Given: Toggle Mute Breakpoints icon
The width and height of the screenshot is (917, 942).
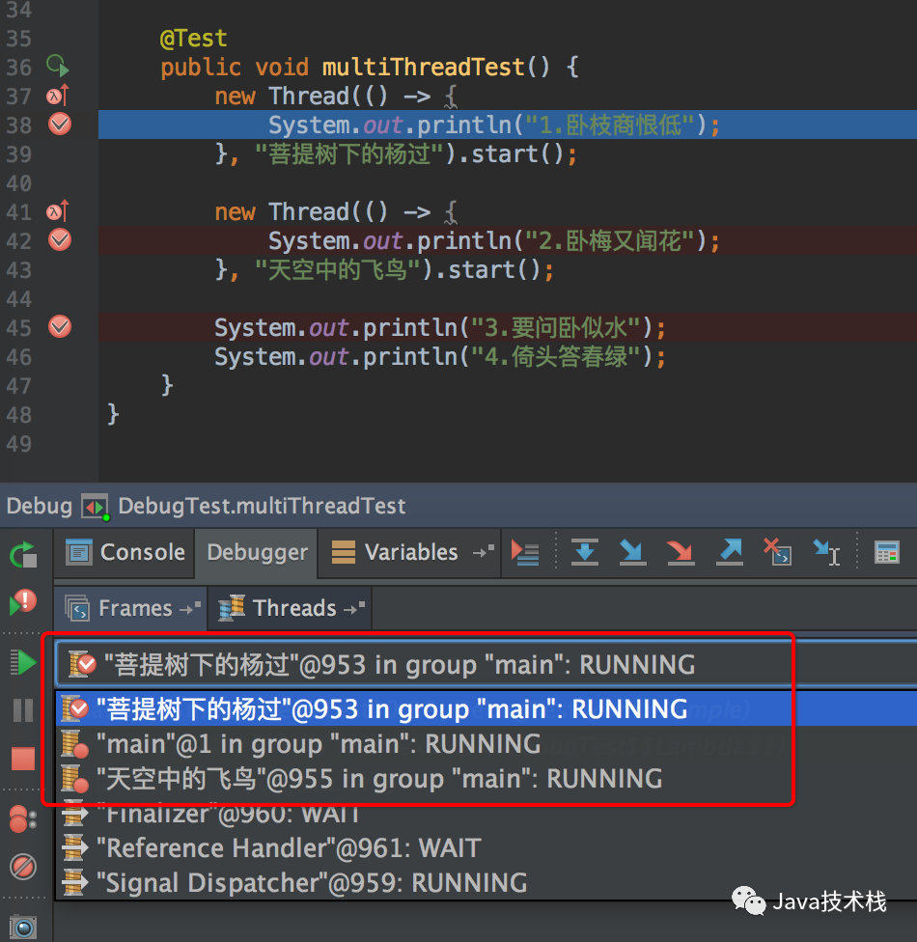Looking at the screenshot, I should click(x=23, y=867).
